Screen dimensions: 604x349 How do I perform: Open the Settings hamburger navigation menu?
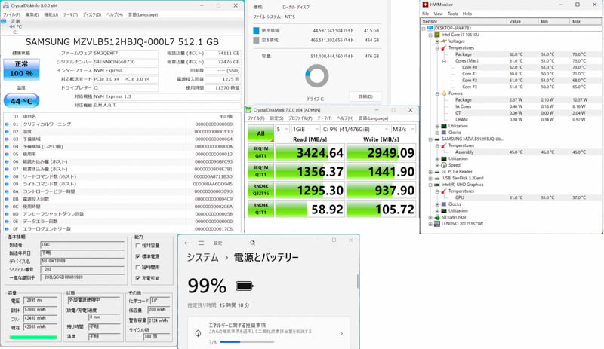(x=201, y=243)
